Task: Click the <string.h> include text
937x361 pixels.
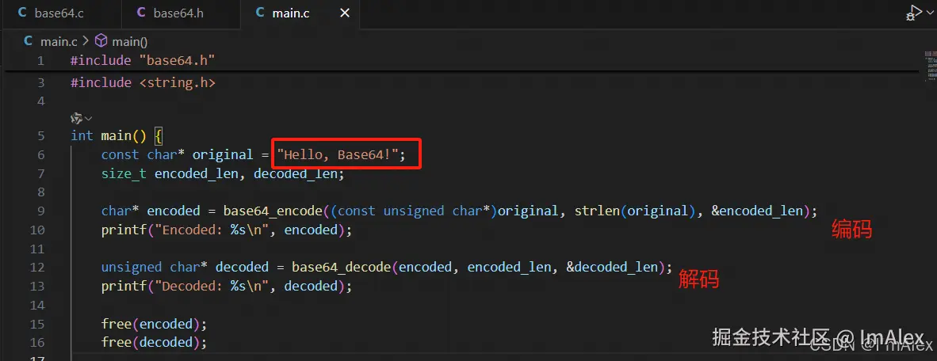Action: tap(177, 83)
